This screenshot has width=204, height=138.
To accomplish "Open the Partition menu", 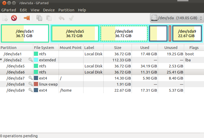I will [x=66, y=10].
